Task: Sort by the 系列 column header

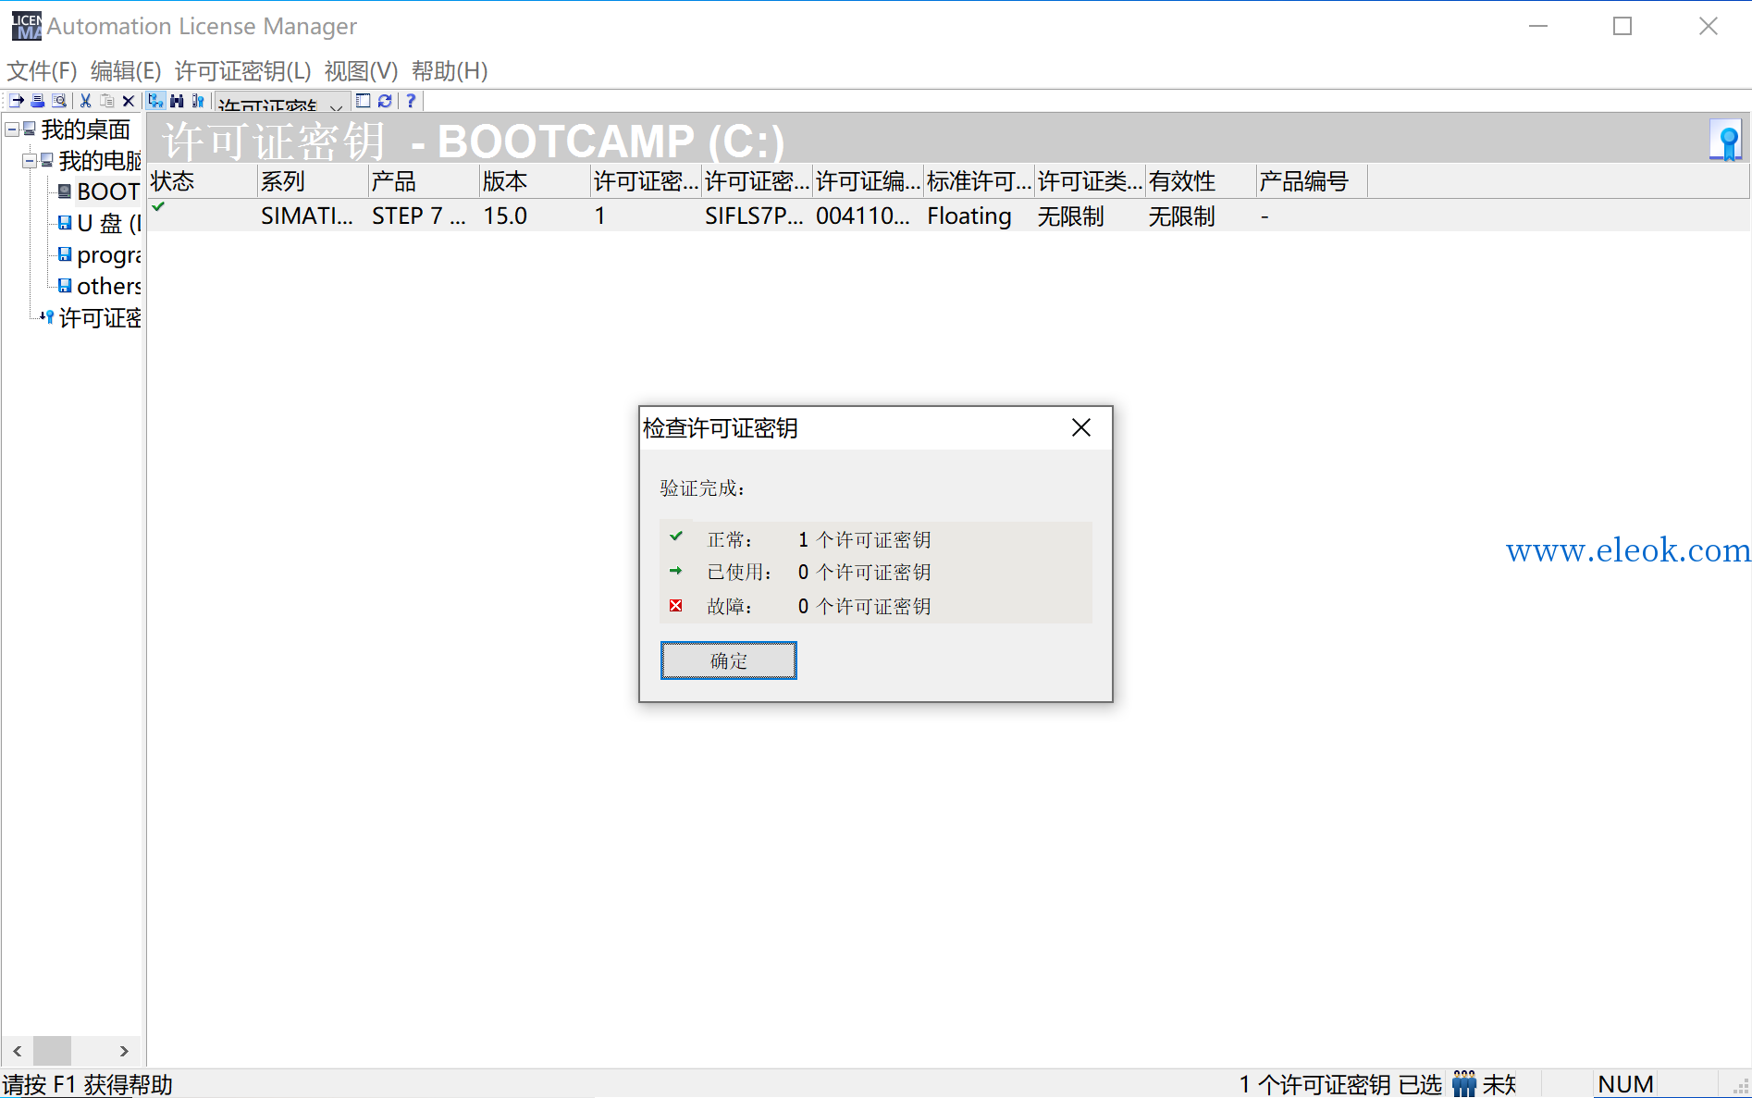Action: pyautogui.click(x=313, y=181)
